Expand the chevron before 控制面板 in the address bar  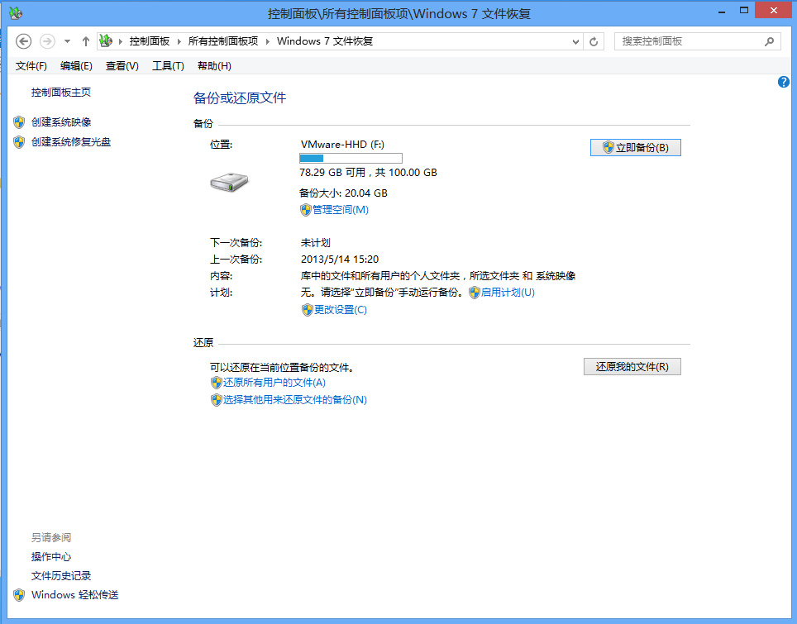pos(121,41)
